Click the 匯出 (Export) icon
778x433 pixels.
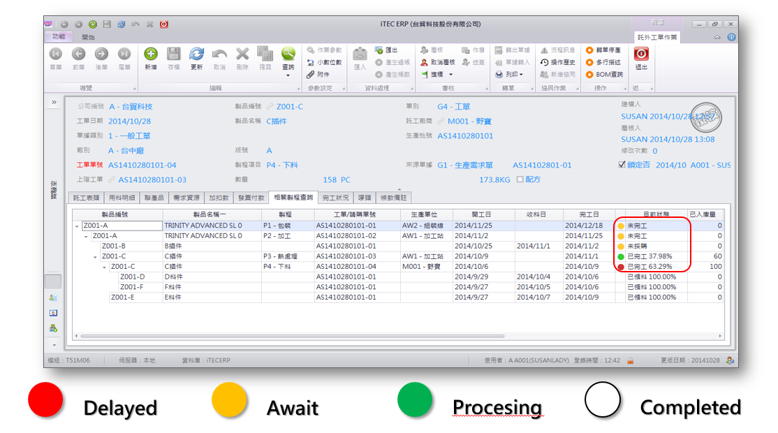coord(378,50)
